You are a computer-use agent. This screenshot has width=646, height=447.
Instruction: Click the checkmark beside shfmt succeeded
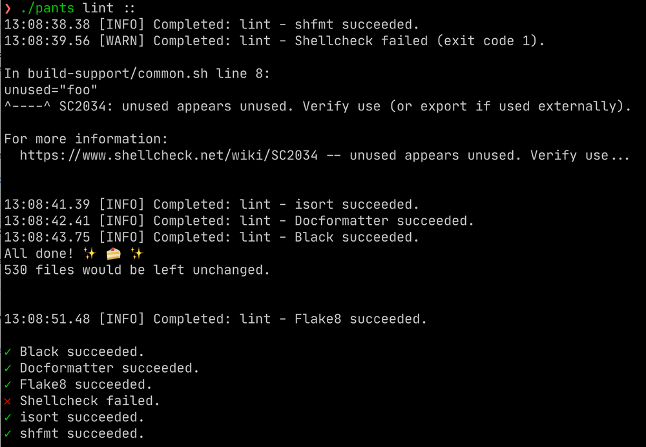(8, 434)
